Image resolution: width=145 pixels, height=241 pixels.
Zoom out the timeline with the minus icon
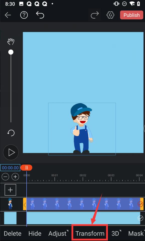pos(5,177)
